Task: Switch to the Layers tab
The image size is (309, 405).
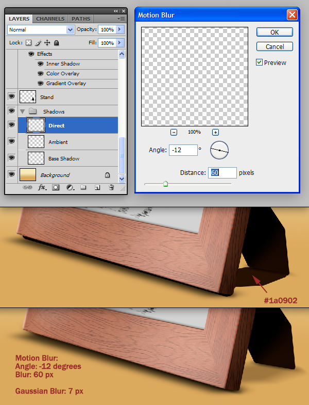Action: [x=19, y=19]
